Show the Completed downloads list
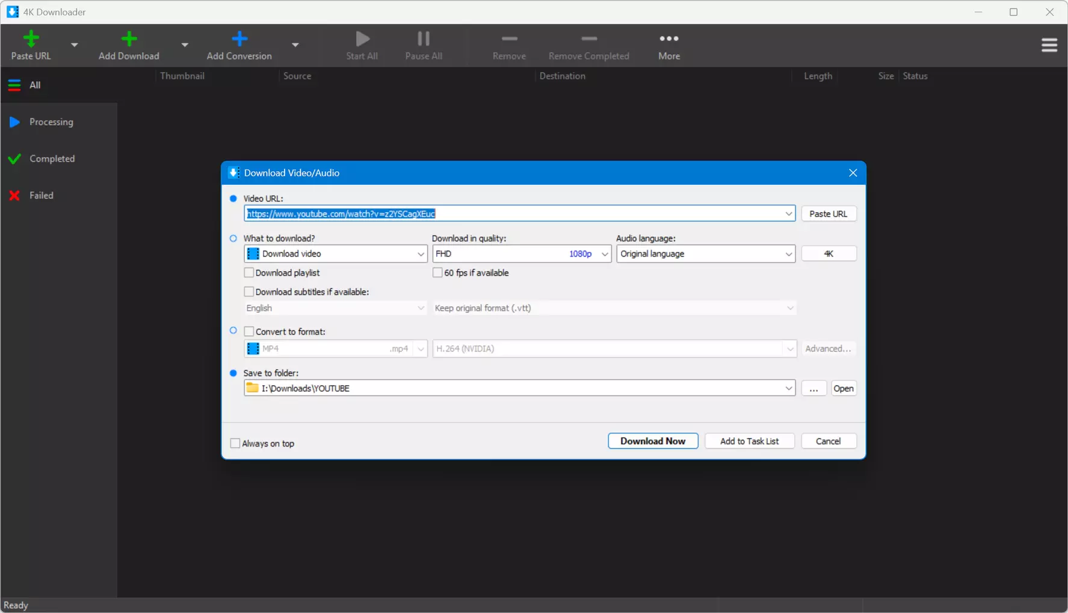 tap(52, 159)
